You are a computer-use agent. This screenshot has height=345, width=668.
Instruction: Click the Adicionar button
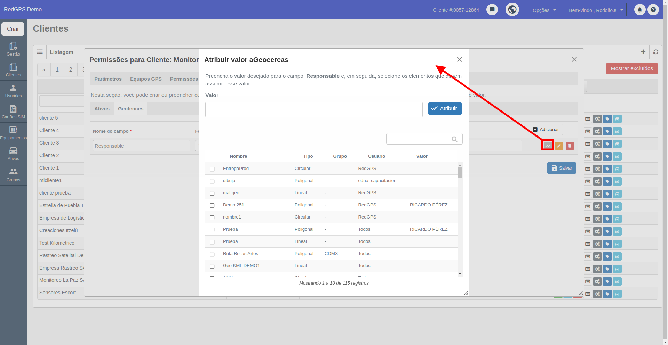545,130
